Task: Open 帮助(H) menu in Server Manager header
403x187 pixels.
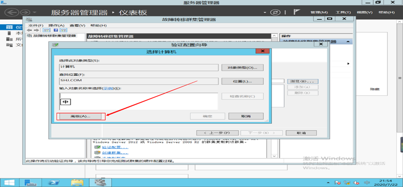Action: pos(387,12)
